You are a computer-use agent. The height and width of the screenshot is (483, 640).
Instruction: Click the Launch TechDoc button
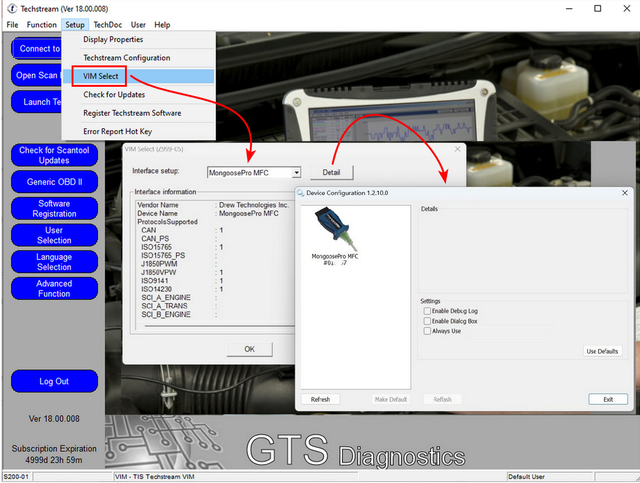(x=36, y=102)
